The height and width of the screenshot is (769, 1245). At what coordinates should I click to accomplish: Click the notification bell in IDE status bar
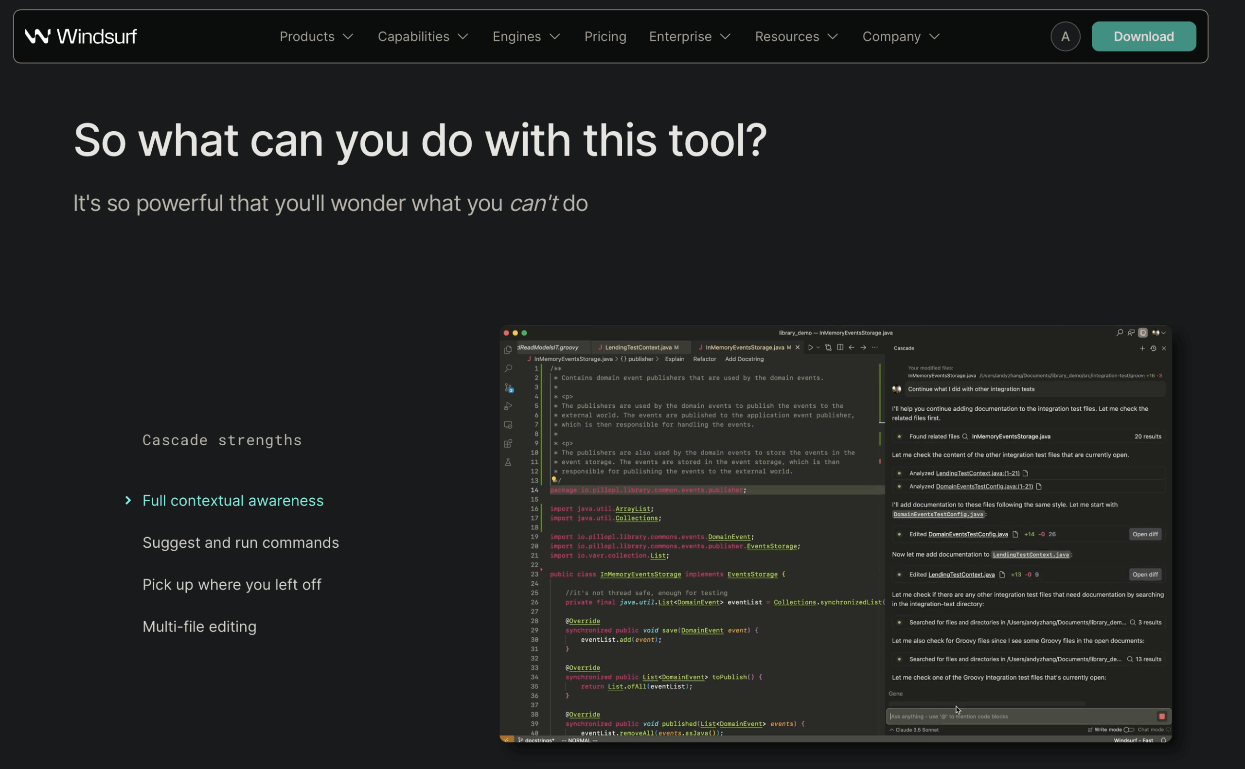[x=1163, y=740]
